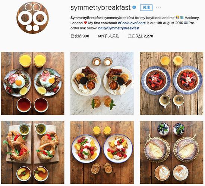Open the berry waffles on blue plates post
The width and height of the screenshot is (205, 186).
(x=171, y=84)
